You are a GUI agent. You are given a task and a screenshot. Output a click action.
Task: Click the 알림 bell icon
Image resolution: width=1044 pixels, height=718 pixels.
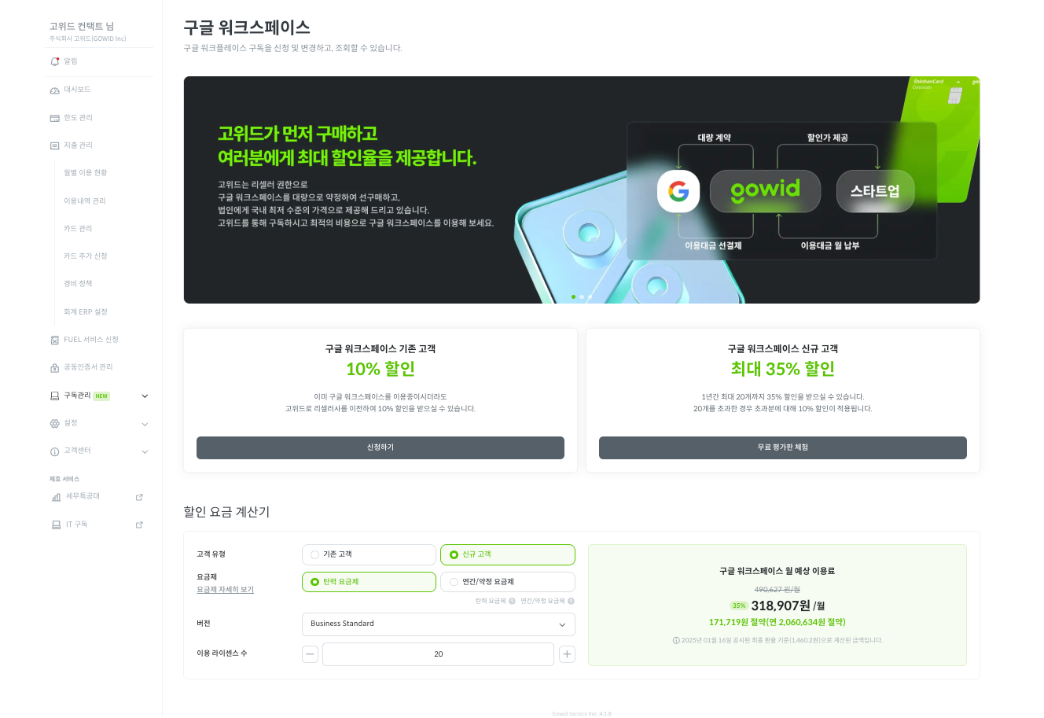(55, 61)
